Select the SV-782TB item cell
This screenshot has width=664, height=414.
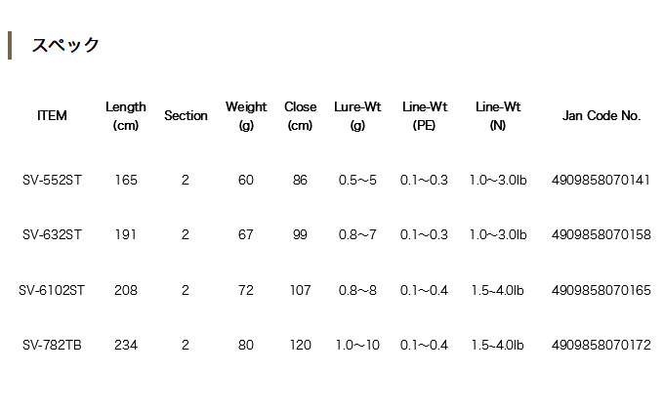52,345
